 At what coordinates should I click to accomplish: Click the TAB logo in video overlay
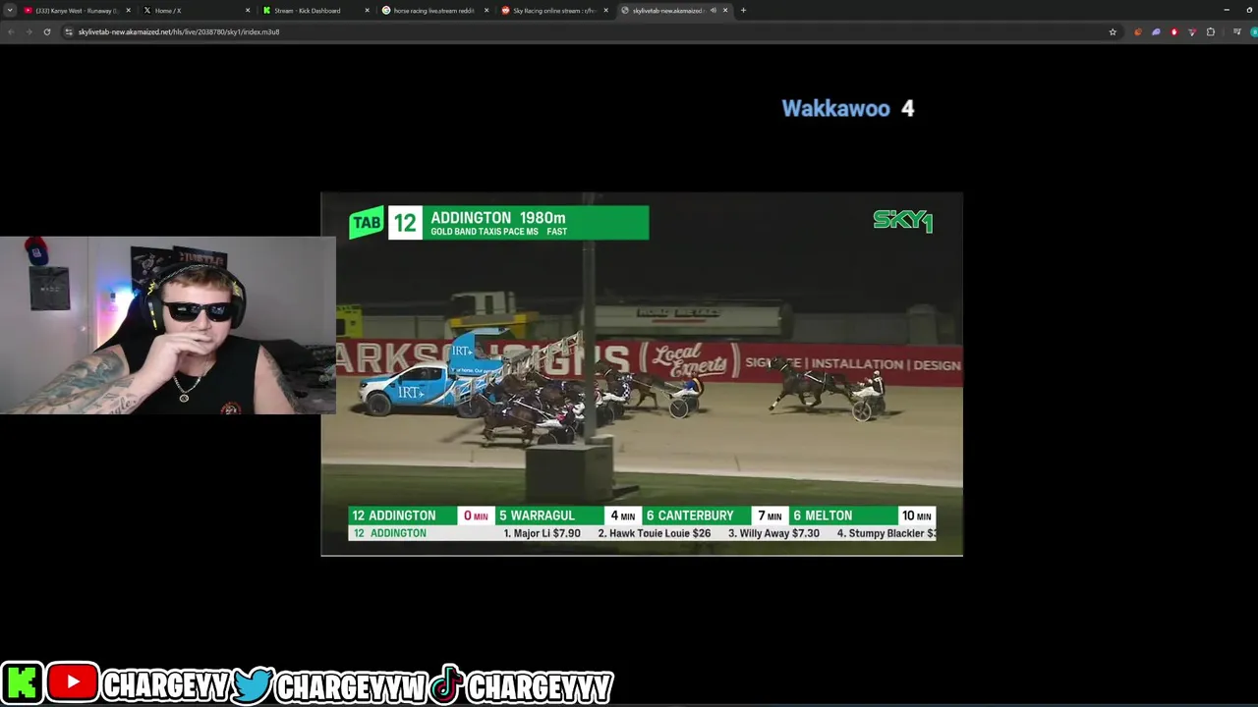point(367,223)
